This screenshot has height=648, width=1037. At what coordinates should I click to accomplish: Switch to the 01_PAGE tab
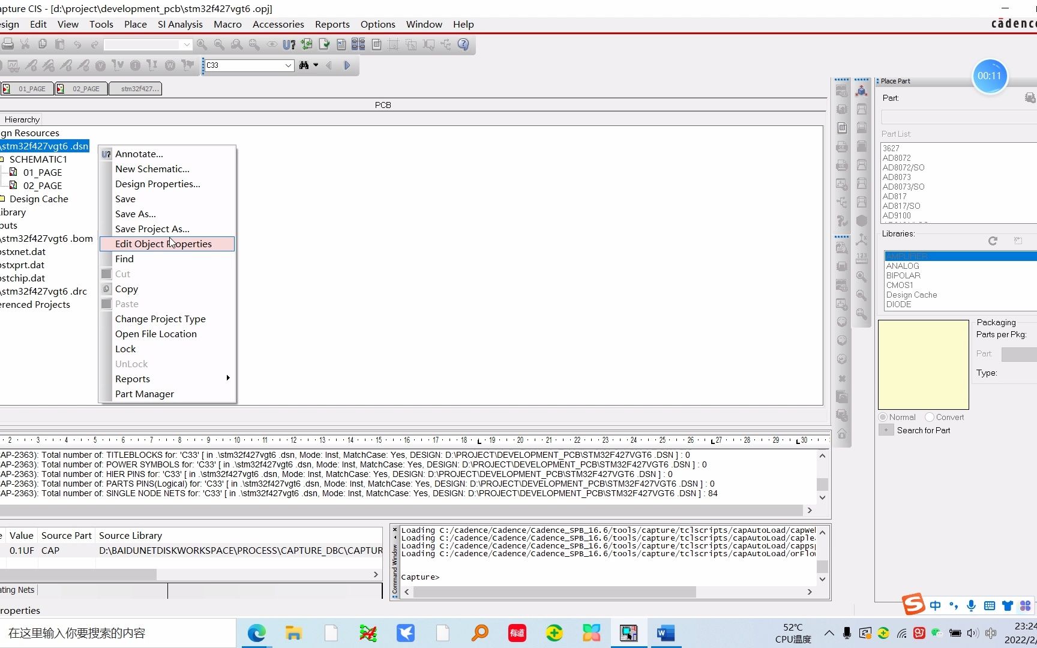[x=27, y=89]
